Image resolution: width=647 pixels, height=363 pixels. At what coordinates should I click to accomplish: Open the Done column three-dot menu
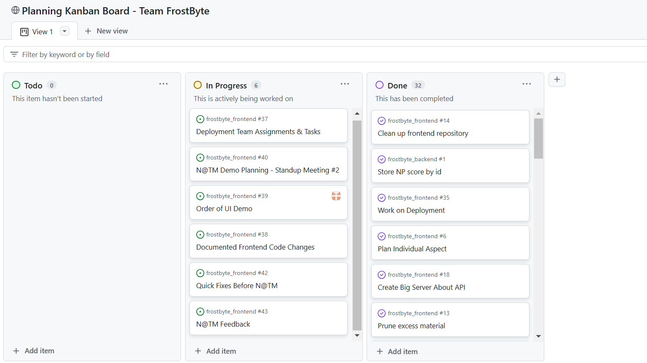coord(526,84)
